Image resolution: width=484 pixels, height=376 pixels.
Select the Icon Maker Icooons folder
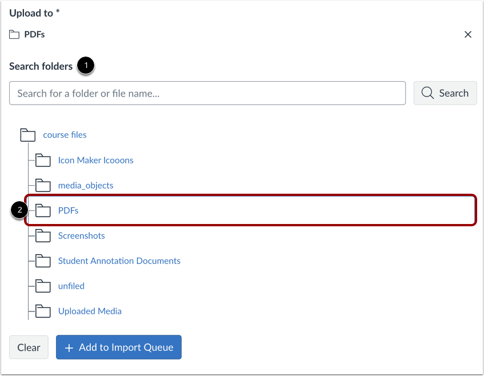pyautogui.click(x=95, y=160)
